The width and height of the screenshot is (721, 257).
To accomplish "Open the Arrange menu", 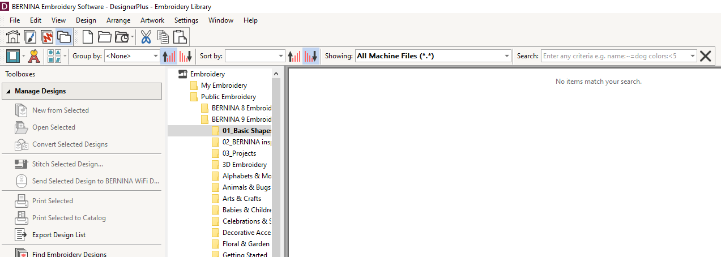I will tap(118, 20).
